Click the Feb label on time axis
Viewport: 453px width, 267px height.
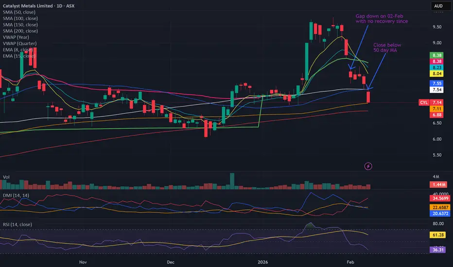(350, 262)
